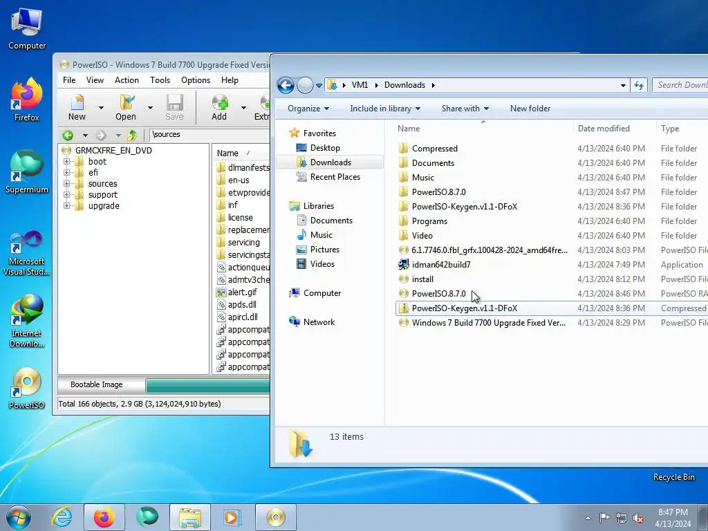Show hidden tray icons arrow
Image resolution: width=708 pixels, height=531 pixels.
click(x=588, y=518)
